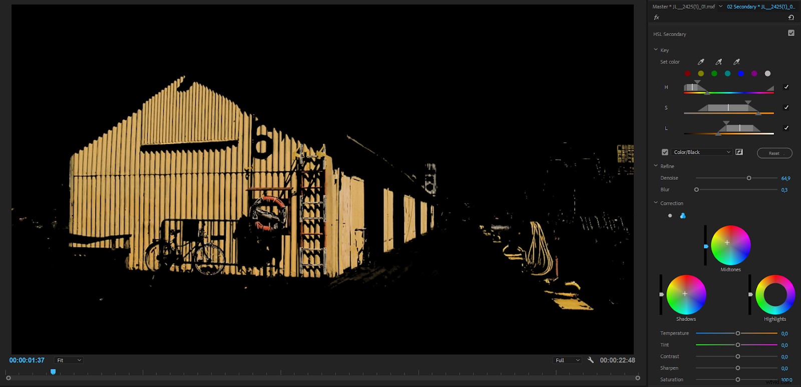Pick the green preset color swatch
This screenshot has width=801, height=387.
[714, 74]
